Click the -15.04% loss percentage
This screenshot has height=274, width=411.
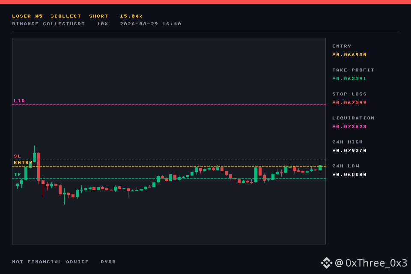pyautogui.click(x=129, y=16)
